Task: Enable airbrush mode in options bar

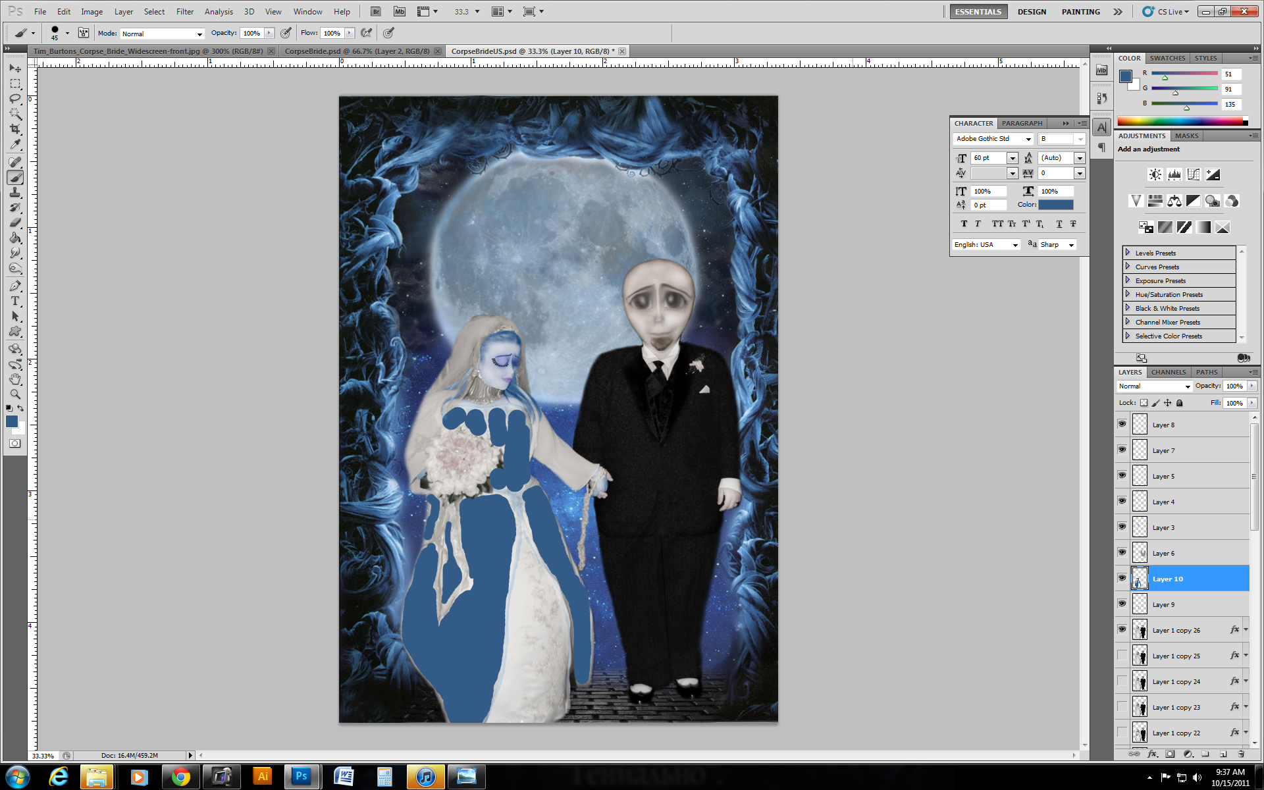Action: [367, 33]
